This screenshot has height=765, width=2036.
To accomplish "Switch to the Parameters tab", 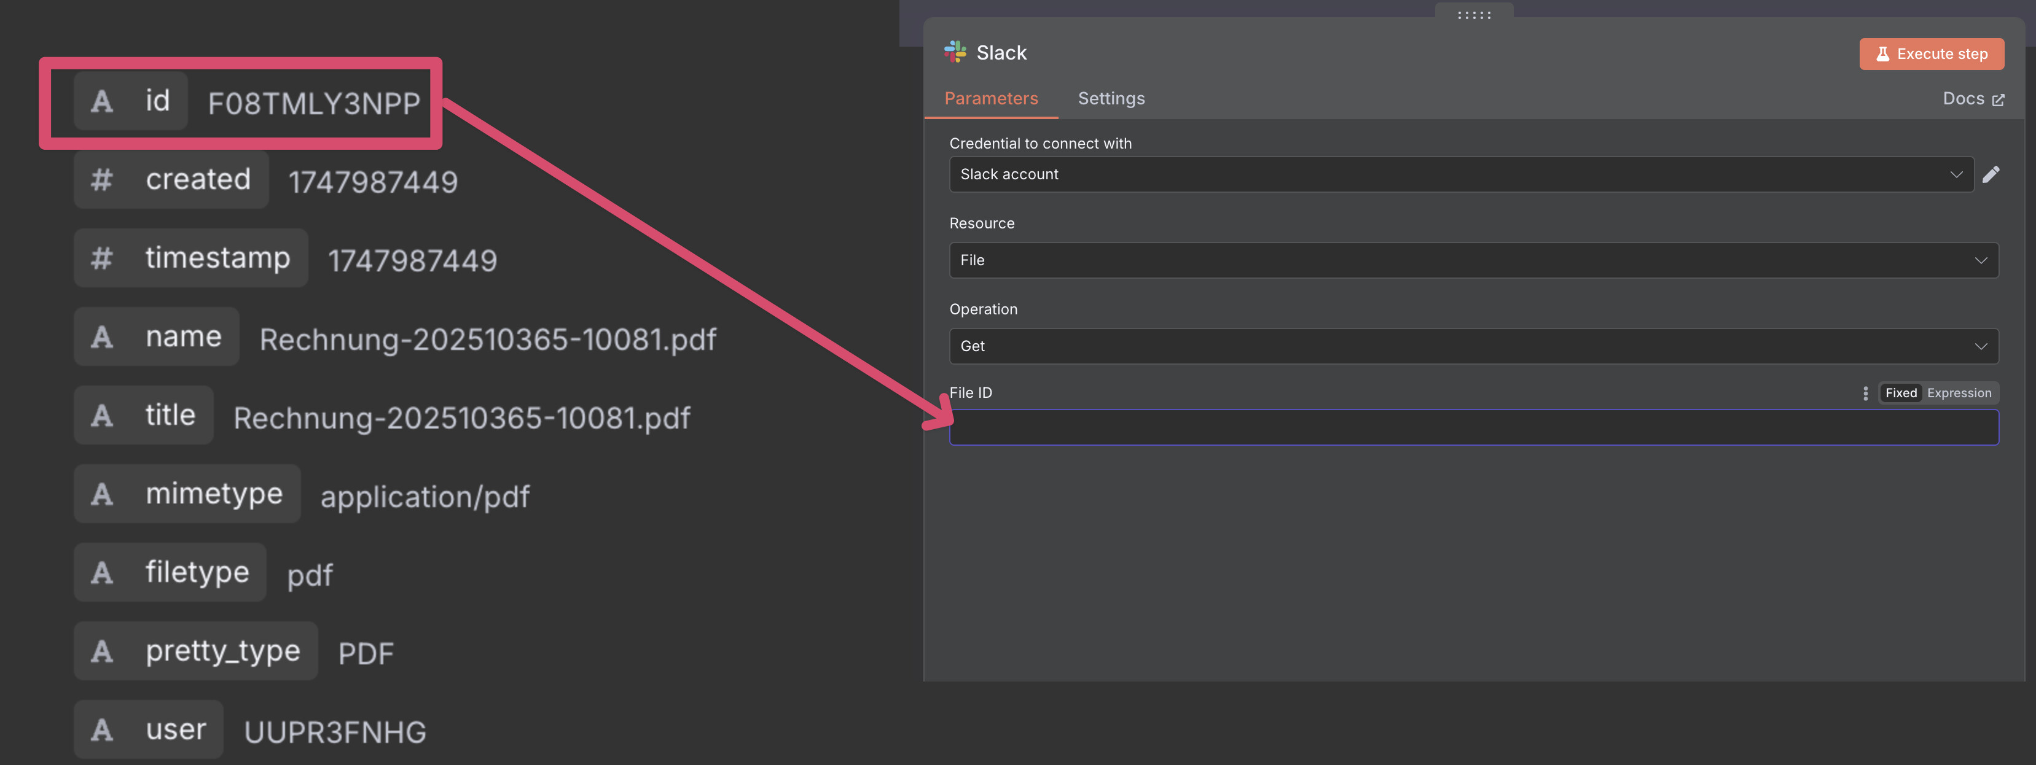I will pyautogui.click(x=991, y=99).
